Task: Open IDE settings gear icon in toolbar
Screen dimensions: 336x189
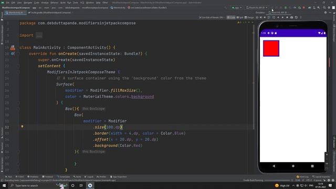Action: click(x=329, y=7)
